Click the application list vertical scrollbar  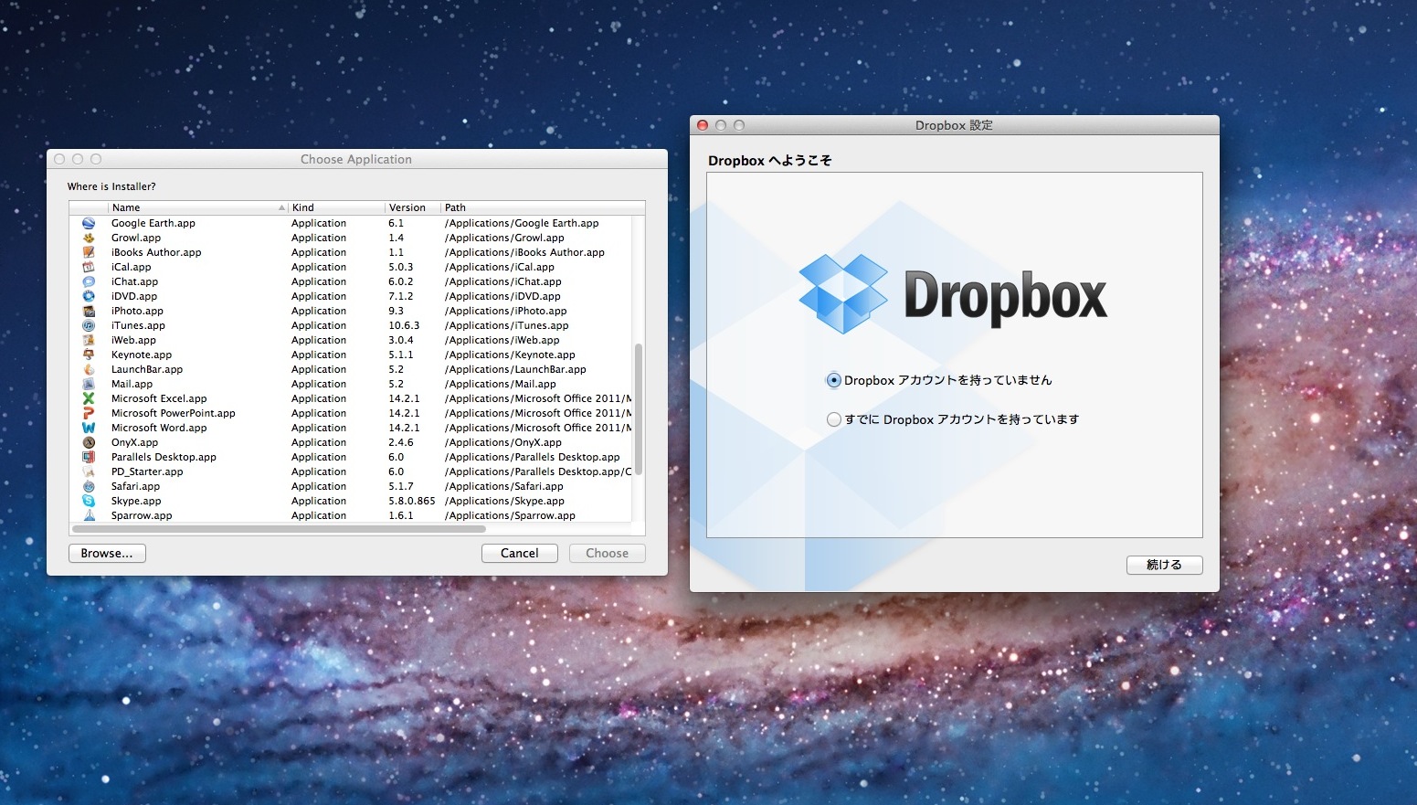[639, 408]
